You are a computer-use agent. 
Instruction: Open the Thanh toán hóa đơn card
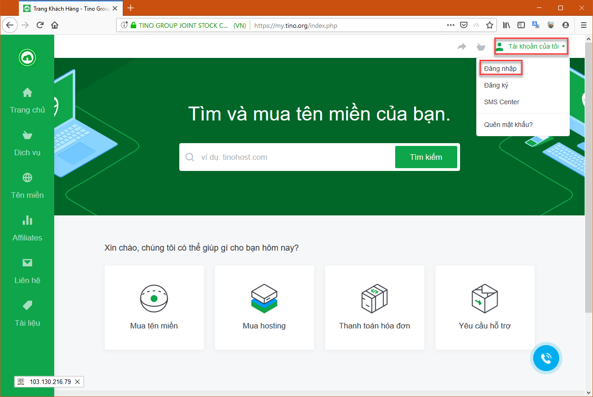(375, 308)
